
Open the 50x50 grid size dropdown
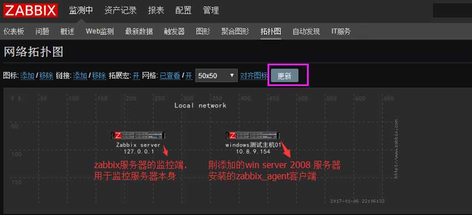click(217, 76)
